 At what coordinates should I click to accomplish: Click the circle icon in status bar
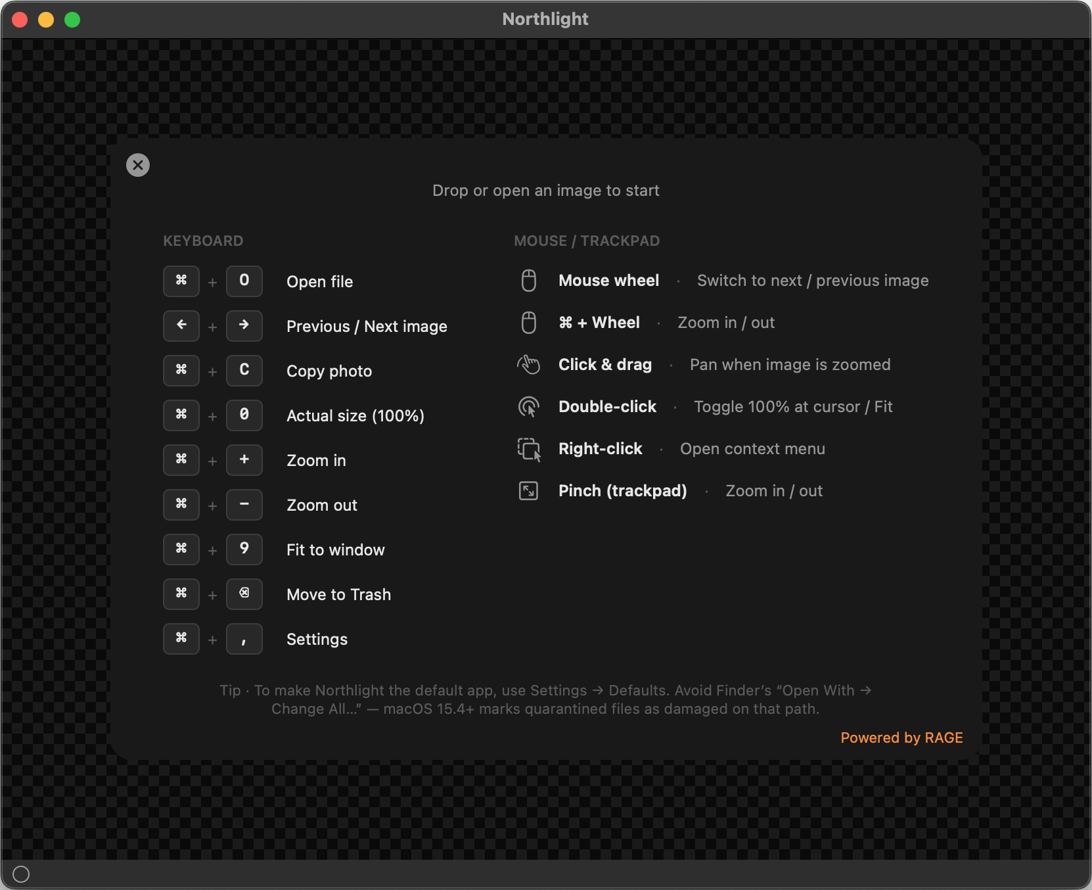coord(21,874)
